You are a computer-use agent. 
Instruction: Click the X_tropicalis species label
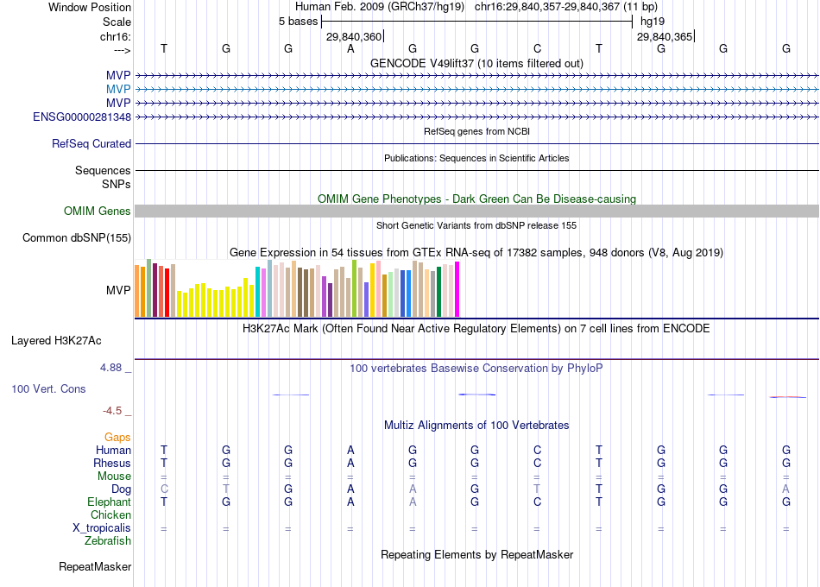pyautogui.click(x=102, y=528)
